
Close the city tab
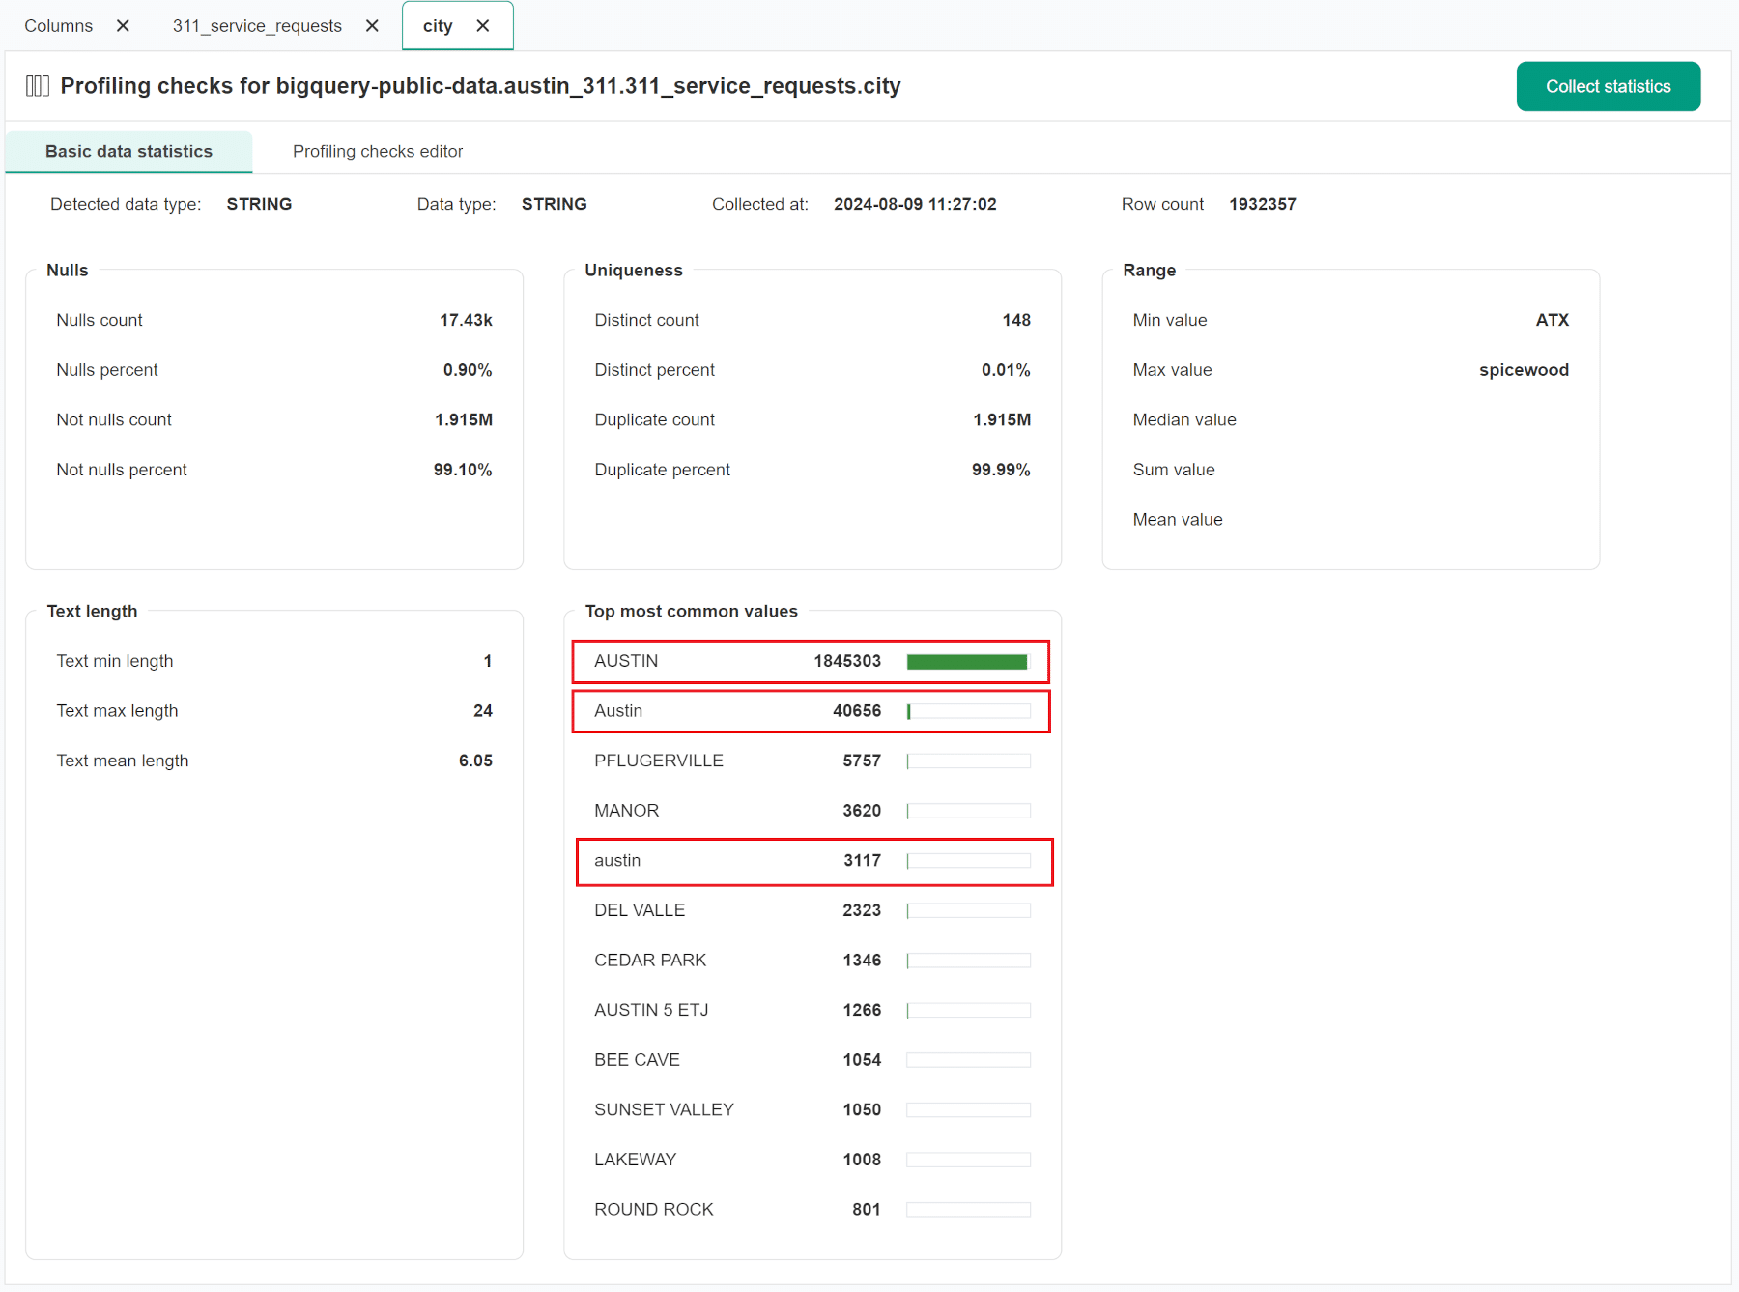pos(483,26)
